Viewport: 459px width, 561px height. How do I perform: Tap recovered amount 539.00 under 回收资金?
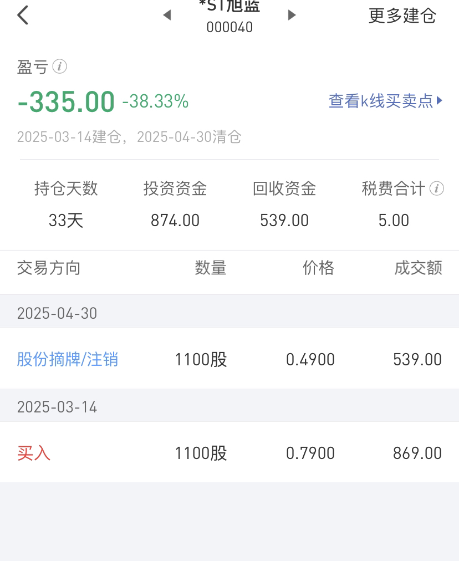pos(284,221)
